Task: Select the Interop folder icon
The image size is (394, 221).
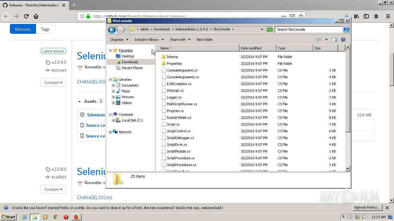Action: [x=163, y=57]
